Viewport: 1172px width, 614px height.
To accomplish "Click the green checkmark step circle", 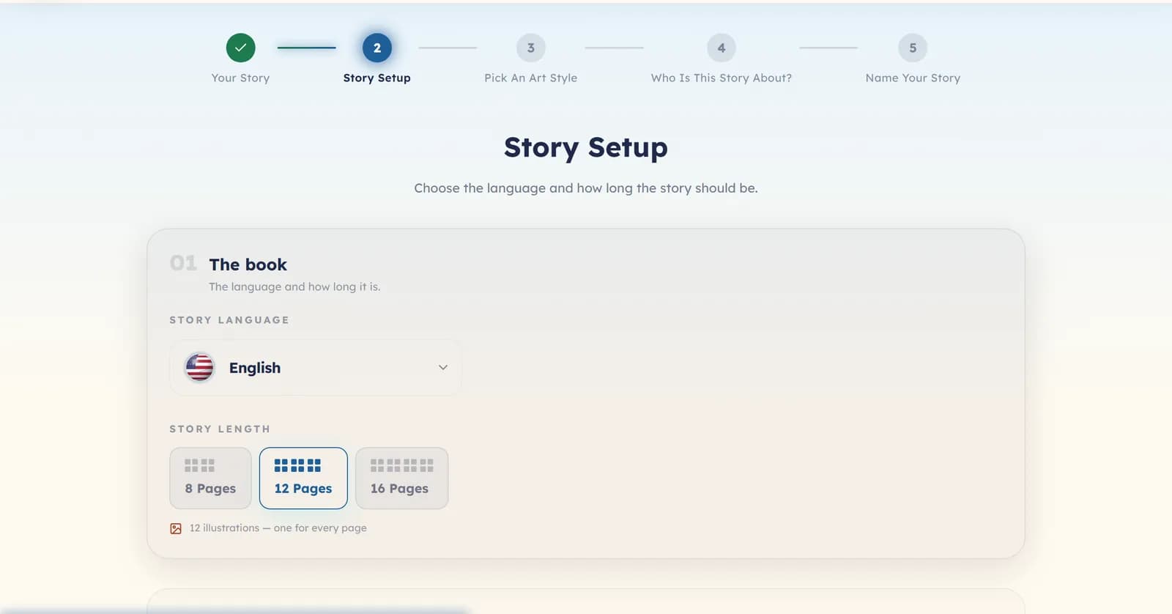I will 240,48.
